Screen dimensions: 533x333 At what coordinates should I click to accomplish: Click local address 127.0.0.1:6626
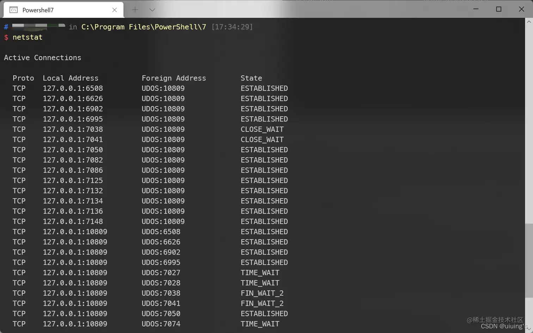[73, 98]
